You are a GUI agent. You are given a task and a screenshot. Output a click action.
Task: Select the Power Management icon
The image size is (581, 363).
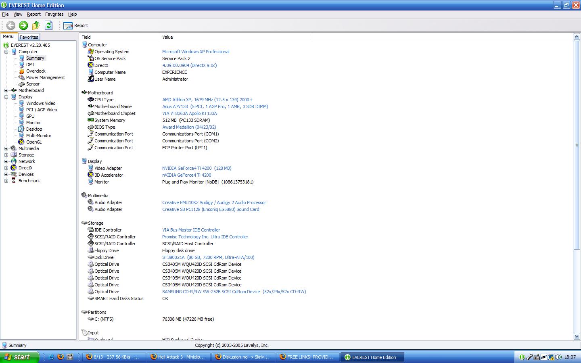pos(21,77)
